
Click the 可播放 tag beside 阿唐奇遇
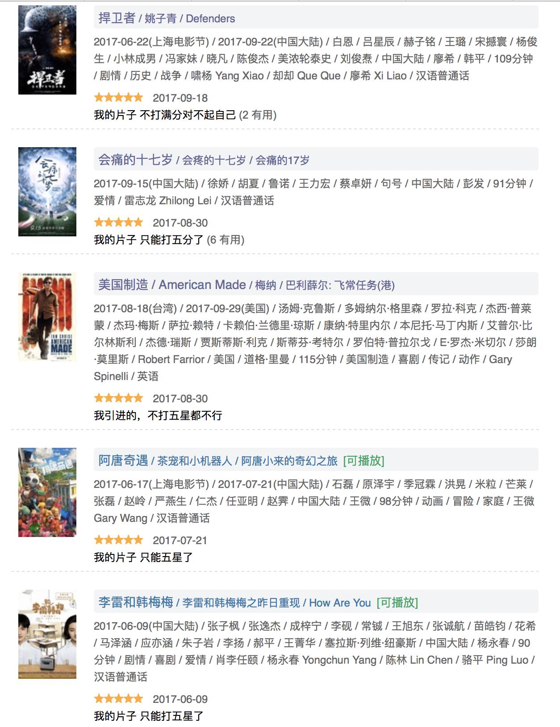tap(364, 460)
